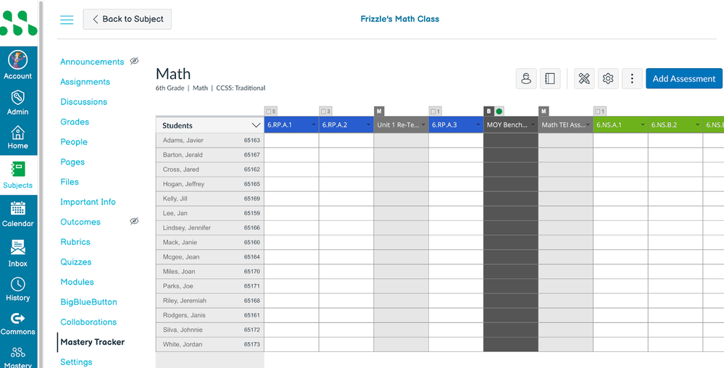Click the green status dot above MOY Benchmark

499,112
